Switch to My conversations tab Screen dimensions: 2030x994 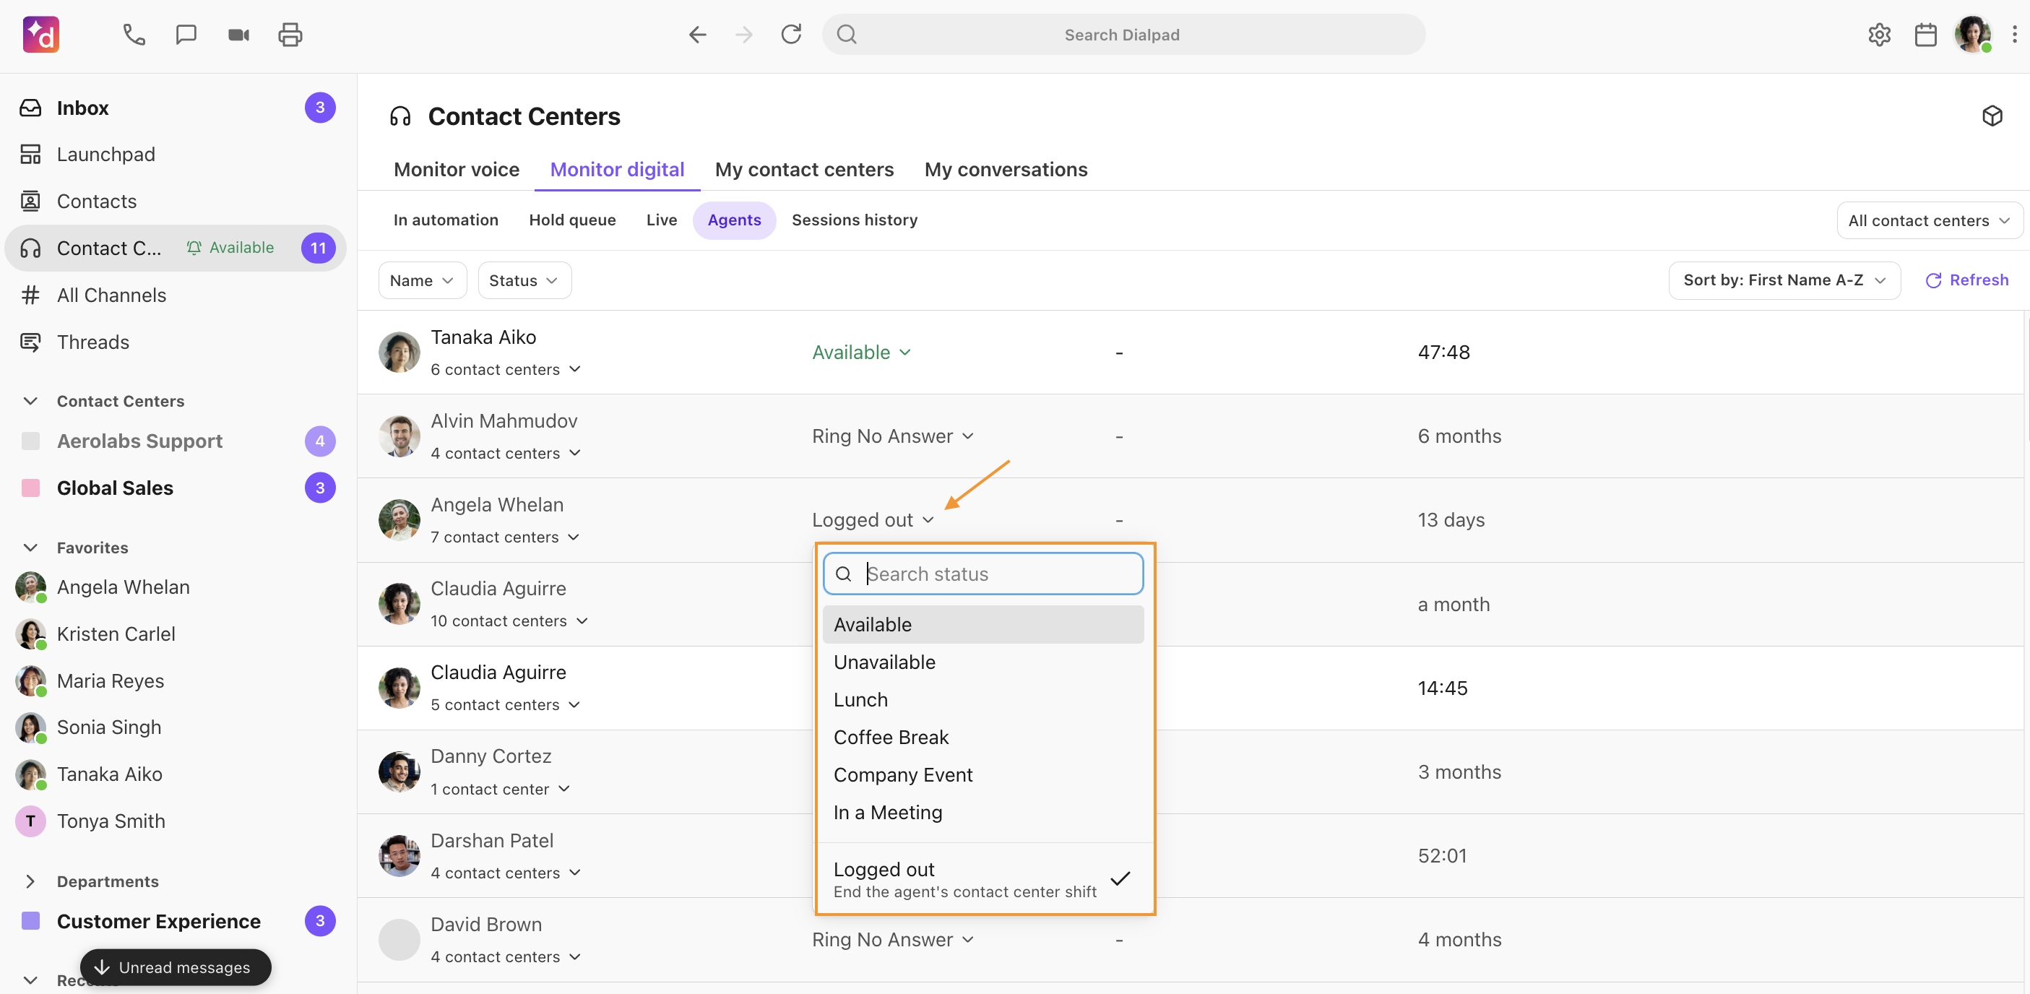pos(1006,170)
